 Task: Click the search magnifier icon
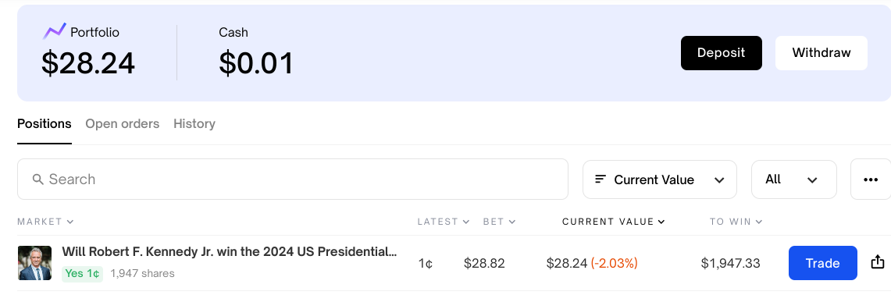[x=38, y=179]
